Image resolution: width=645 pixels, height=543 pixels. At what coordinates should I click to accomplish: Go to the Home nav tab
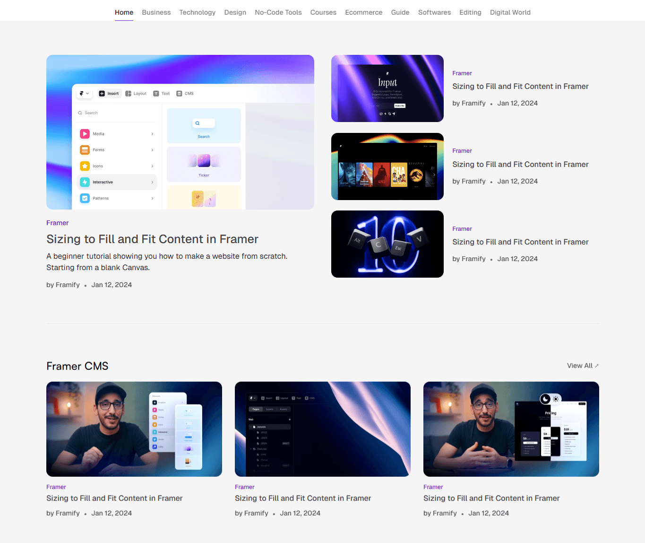tap(124, 12)
